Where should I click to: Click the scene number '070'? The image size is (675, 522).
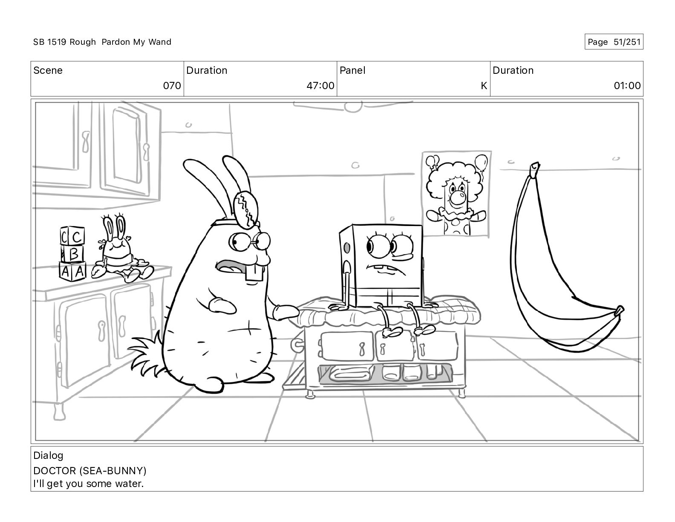(172, 86)
